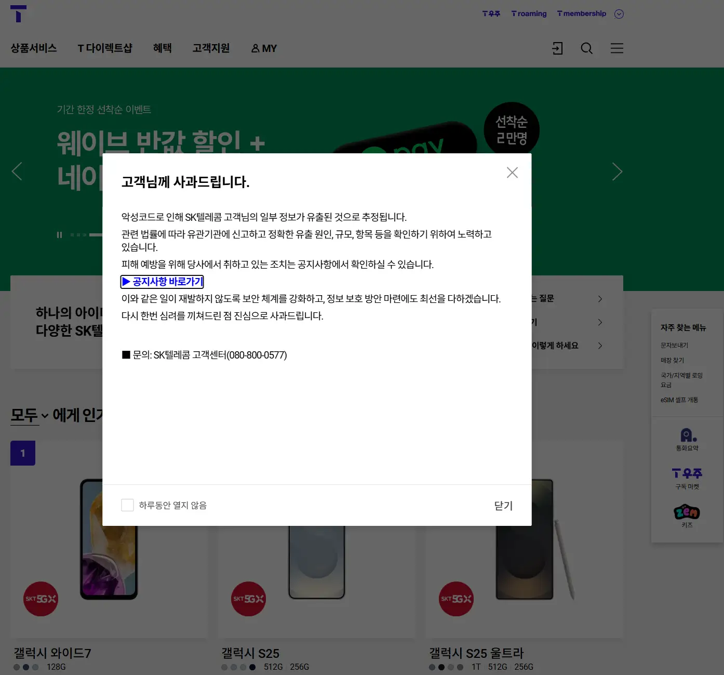Follow the 공지사항 바로가기 link
This screenshot has width=724, height=675.
point(163,282)
